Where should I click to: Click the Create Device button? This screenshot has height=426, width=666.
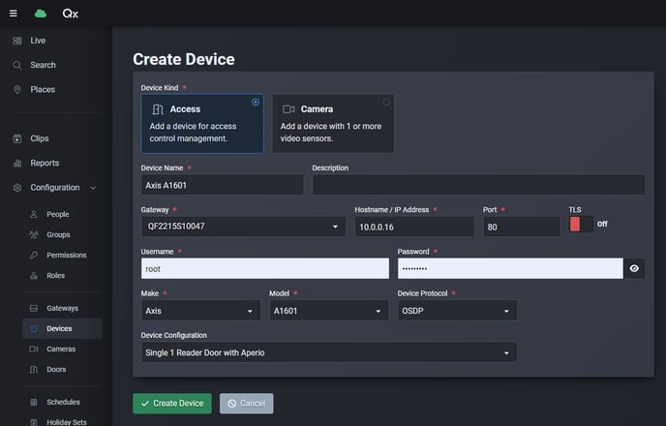pos(172,403)
